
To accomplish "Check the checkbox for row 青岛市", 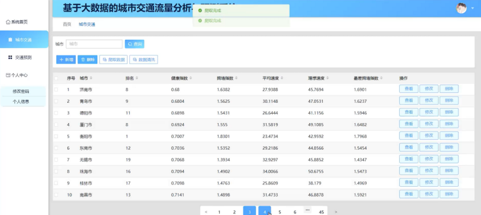I will pos(56,101).
